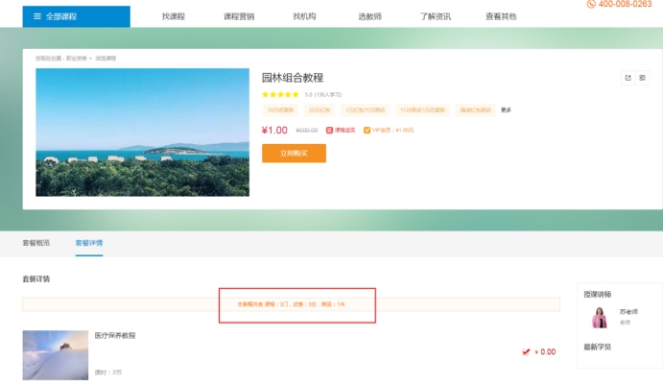Click the 医疗保养教程 snowy thumbnail
The width and height of the screenshot is (663, 387).
point(56,355)
